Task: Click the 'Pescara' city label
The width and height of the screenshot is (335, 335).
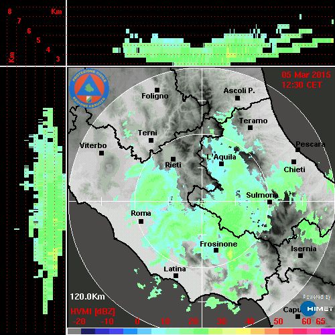Action: pos(310,144)
